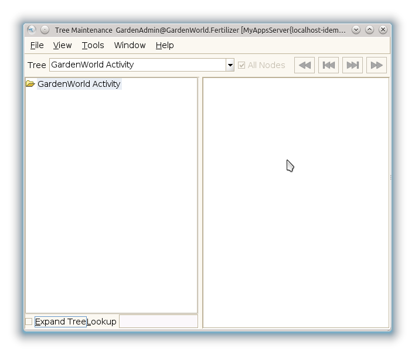Click the open folder icon in tree

pos(30,84)
